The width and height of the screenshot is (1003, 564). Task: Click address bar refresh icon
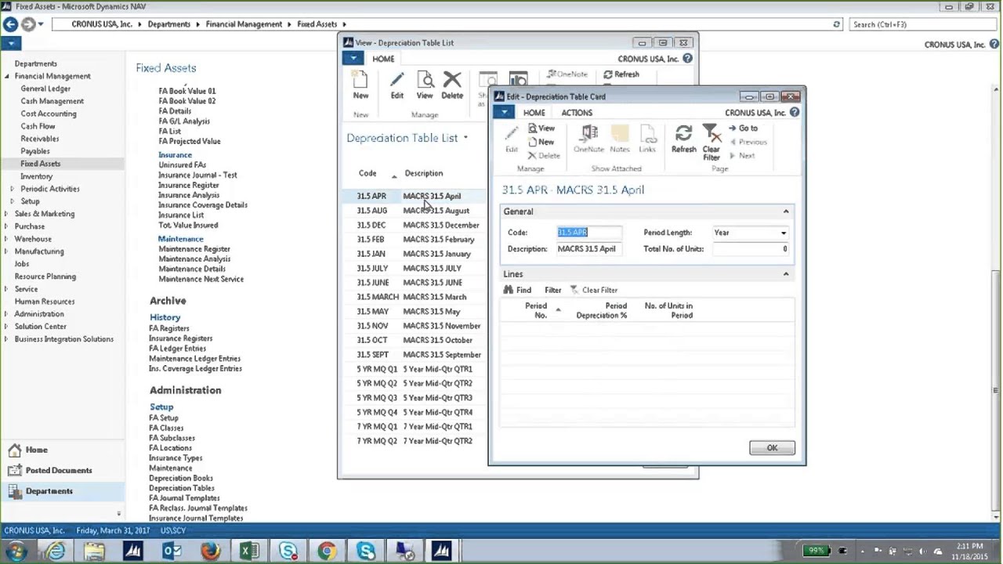pos(836,24)
